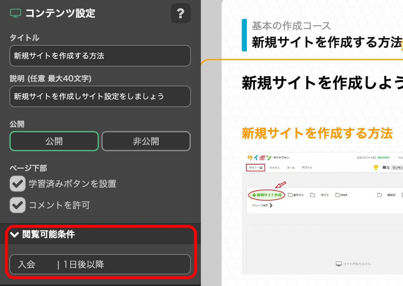Expand the グループ補足 chevron arrow
This screenshot has width=403, height=286.
coord(271,205)
